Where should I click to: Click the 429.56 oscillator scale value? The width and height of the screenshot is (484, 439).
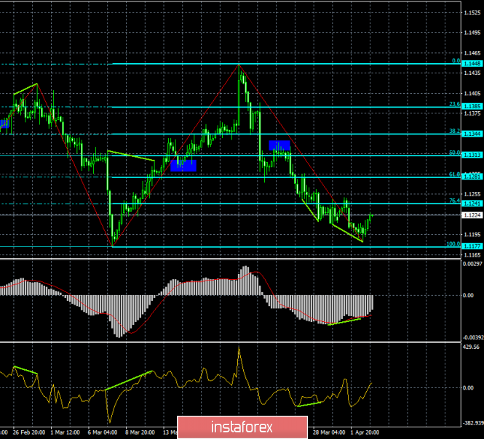(x=472, y=348)
